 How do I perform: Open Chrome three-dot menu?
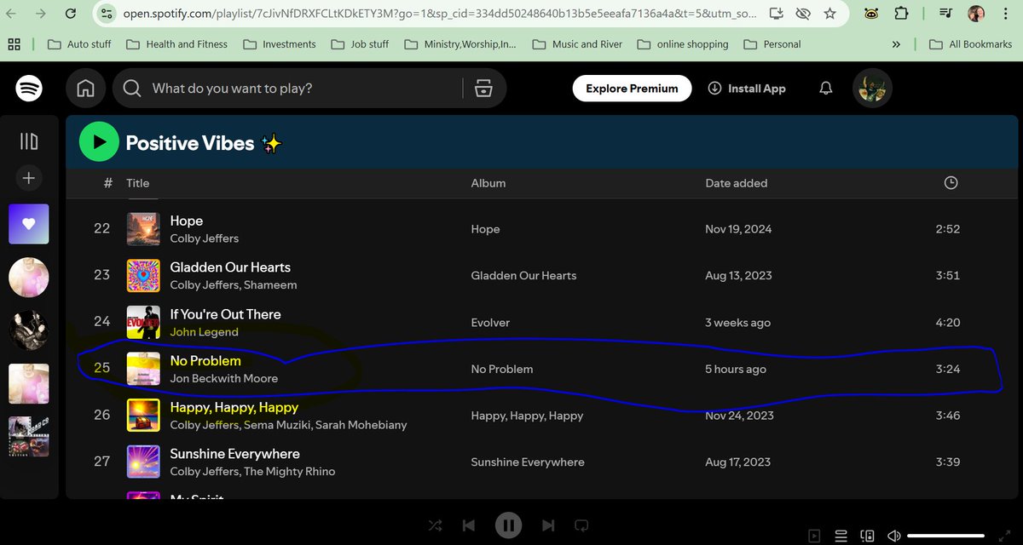(1005, 14)
